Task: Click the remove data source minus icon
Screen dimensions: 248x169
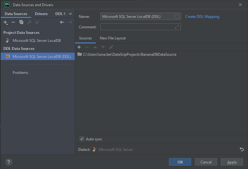Action: click(13, 22)
